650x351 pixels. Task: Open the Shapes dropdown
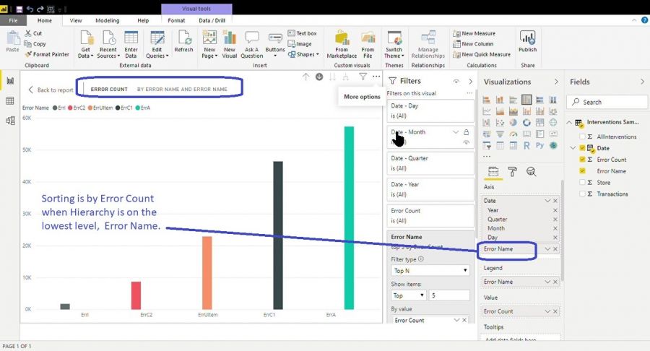point(303,54)
